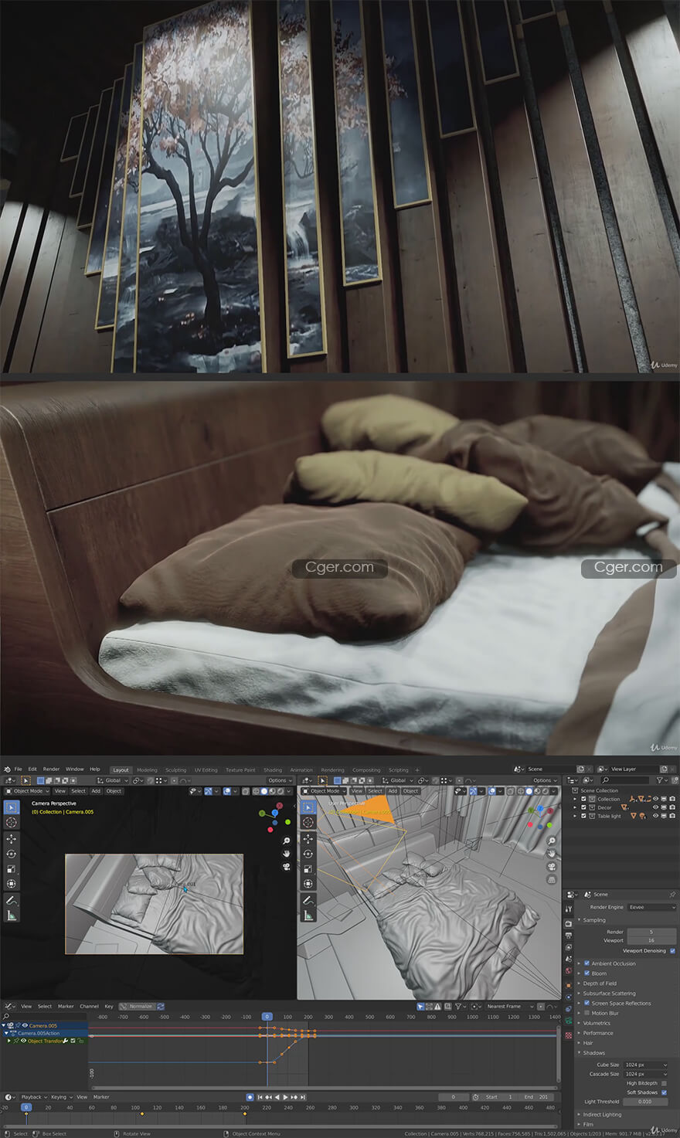Open the Cascade Size dropdown

[x=645, y=1074]
